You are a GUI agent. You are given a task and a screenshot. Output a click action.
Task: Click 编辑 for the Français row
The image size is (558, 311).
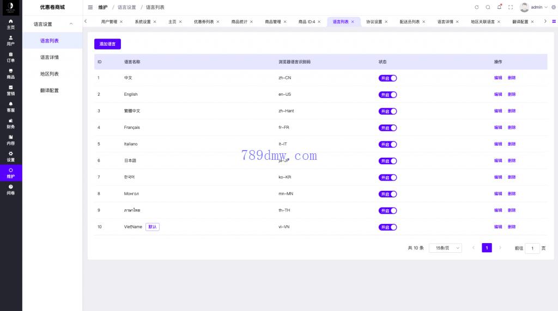coord(498,128)
